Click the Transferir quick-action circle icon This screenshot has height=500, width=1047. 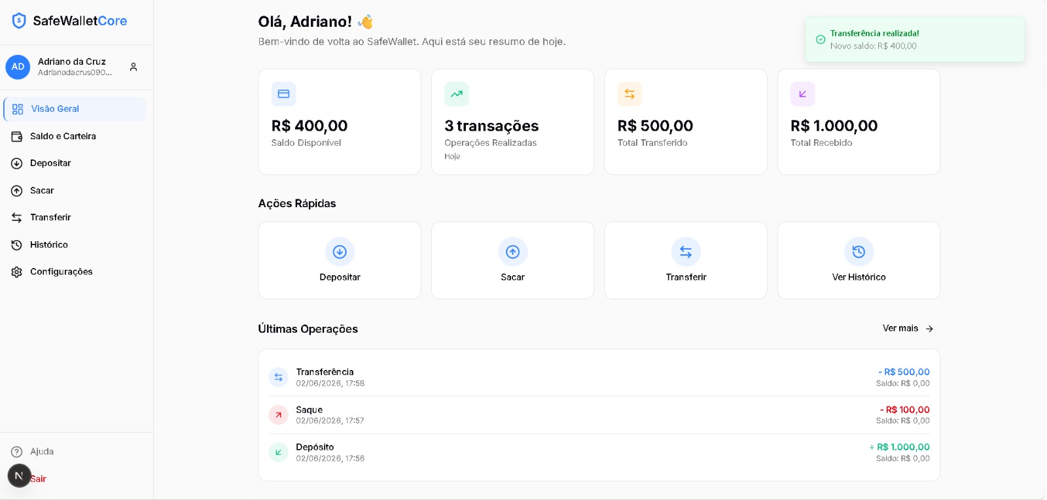tap(686, 252)
